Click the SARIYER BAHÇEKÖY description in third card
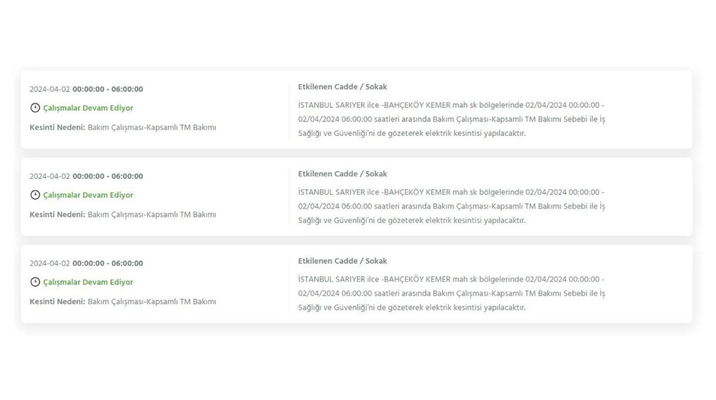The width and height of the screenshot is (716, 400). (x=452, y=293)
